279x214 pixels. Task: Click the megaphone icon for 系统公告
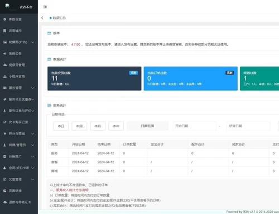pyautogui.click(x=5, y=54)
